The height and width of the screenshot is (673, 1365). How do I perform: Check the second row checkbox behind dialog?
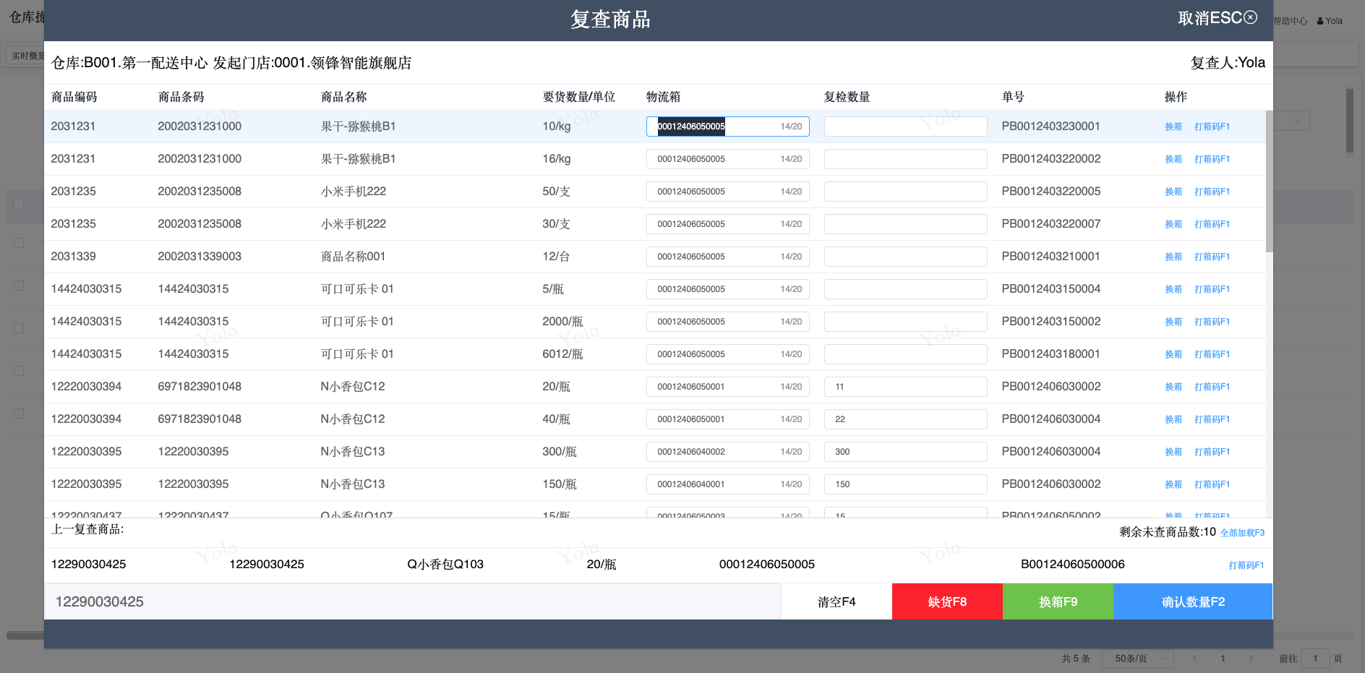click(19, 286)
